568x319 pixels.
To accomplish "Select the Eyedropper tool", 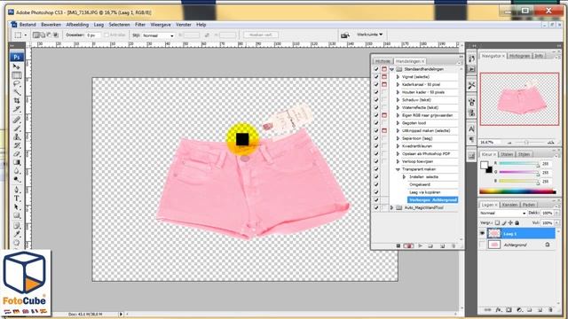I will pos(16,235).
